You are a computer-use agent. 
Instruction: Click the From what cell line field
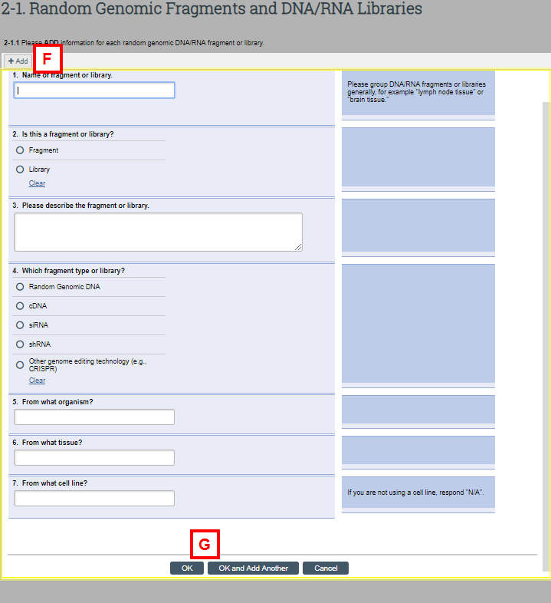94,499
